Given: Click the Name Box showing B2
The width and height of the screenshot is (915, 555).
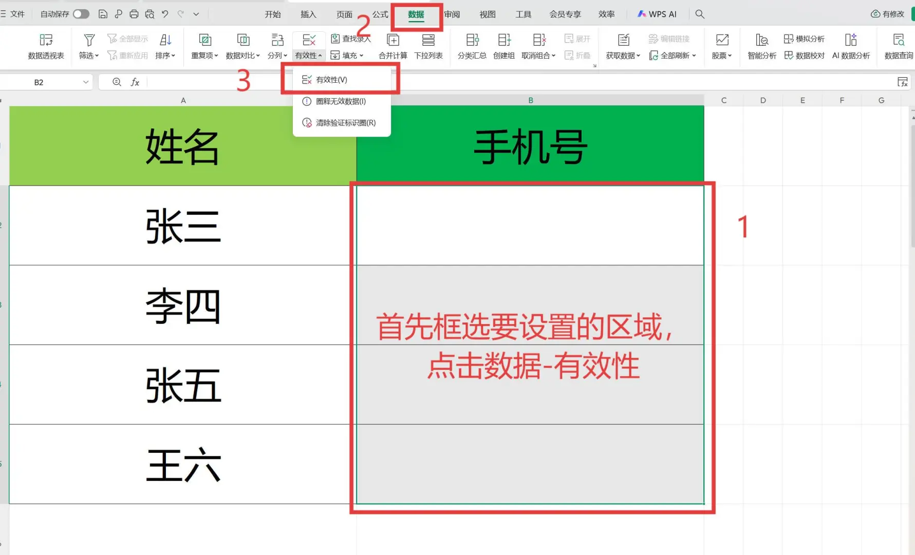Looking at the screenshot, I should click(x=39, y=82).
